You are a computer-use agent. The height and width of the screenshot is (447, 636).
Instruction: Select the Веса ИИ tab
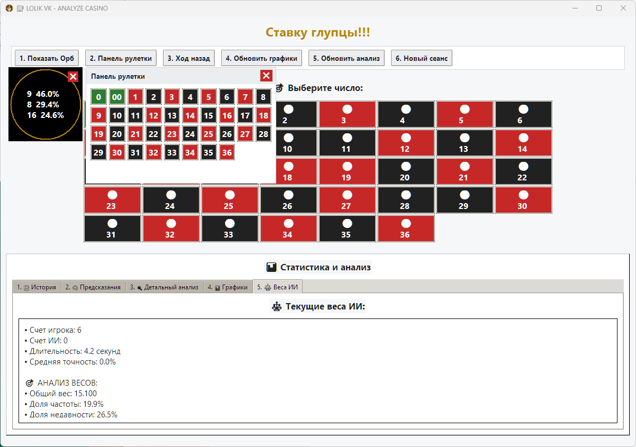click(x=278, y=287)
